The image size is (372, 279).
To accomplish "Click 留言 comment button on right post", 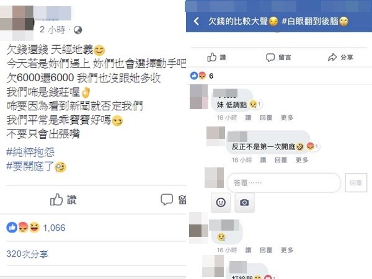I will tap(278, 58).
